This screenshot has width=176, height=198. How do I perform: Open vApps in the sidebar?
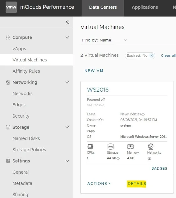(x=36, y=49)
